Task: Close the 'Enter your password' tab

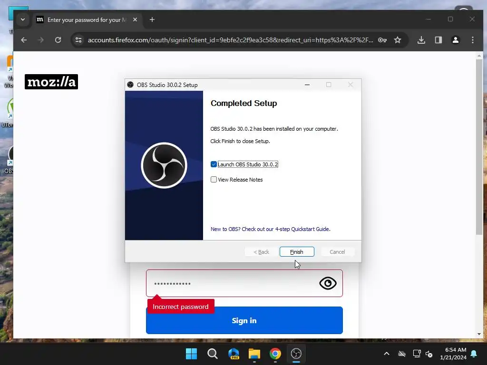Action: pyautogui.click(x=135, y=19)
